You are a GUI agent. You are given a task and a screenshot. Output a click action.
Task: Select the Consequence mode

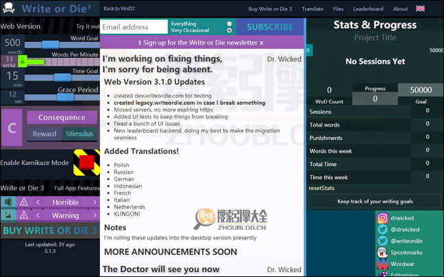click(x=62, y=118)
